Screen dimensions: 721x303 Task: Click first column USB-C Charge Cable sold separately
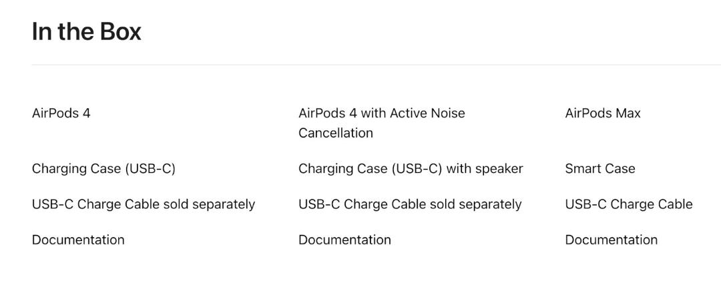(x=144, y=204)
